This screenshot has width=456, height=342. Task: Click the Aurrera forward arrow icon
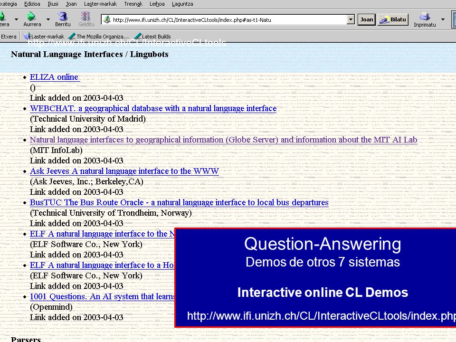31,16
